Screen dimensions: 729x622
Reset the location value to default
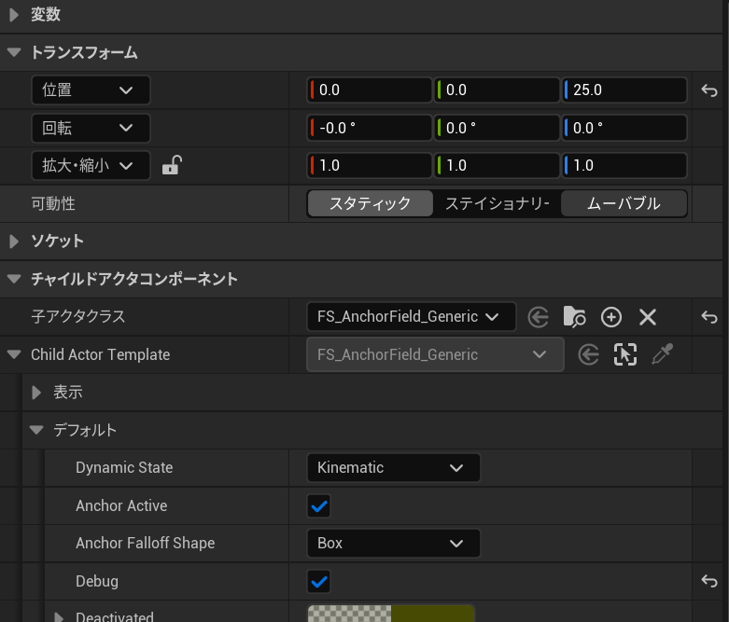708,90
